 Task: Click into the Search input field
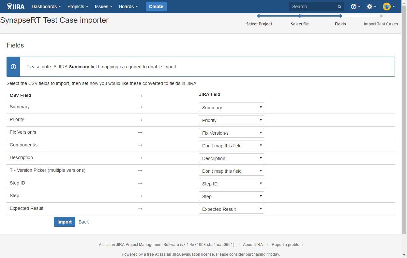tap(313, 7)
